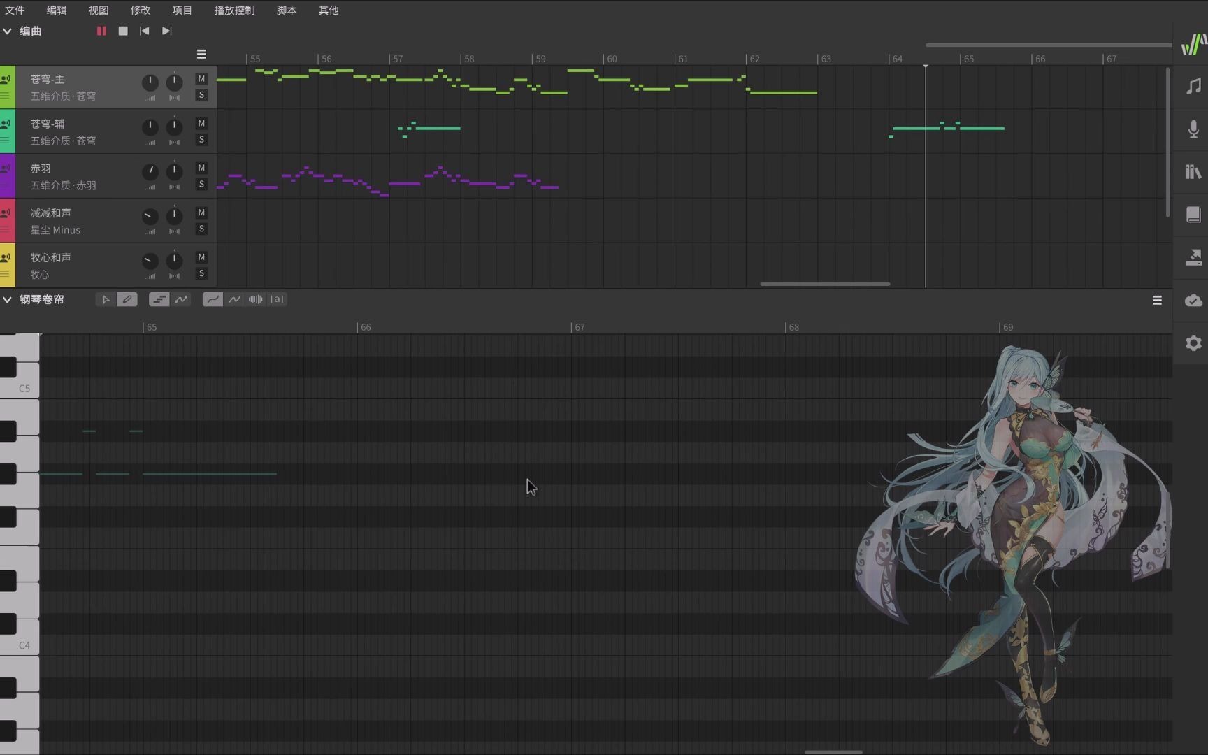Open the render export panel icon
Viewport: 1208px width, 755px height.
[x=1193, y=257]
